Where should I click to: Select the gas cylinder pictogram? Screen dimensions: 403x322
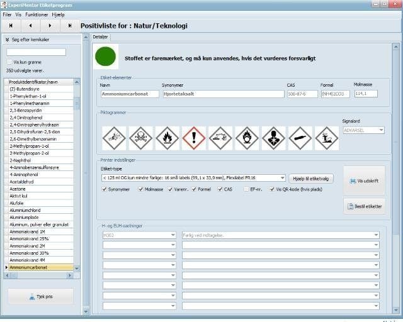[x=300, y=138]
